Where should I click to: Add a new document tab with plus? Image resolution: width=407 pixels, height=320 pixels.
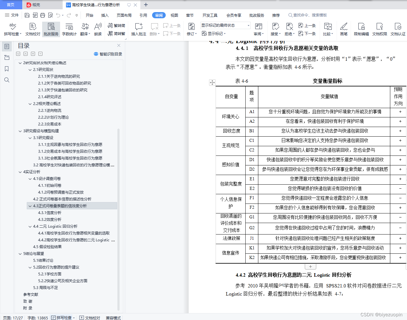(x=146, y=5)
